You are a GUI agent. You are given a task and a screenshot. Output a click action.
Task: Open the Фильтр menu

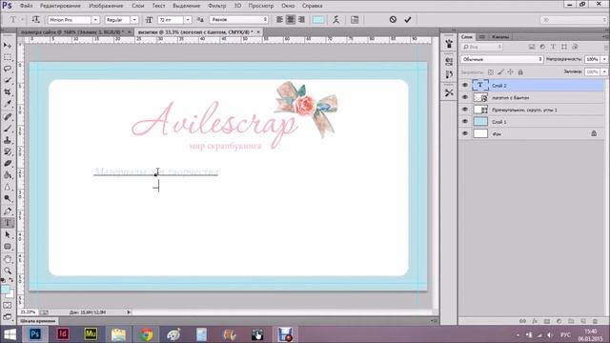tap(216, 6)
